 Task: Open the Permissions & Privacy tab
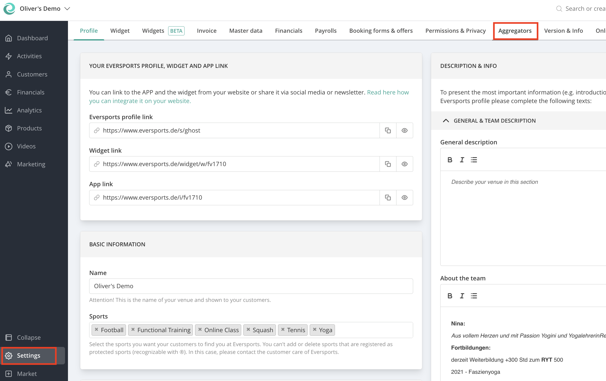point(456,31)
